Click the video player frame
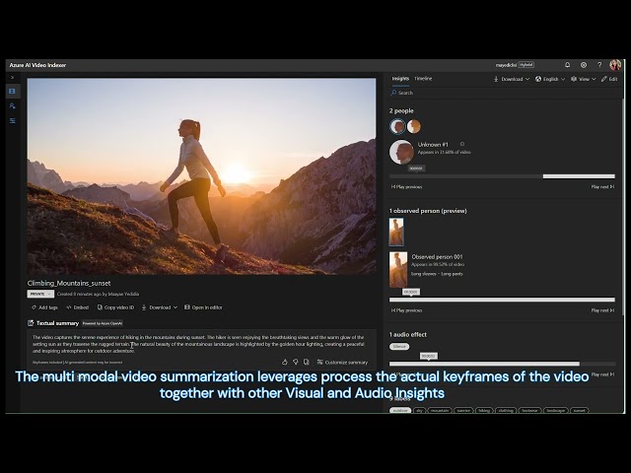This screenshot has width=631, height=473. (x=201, y=176)
